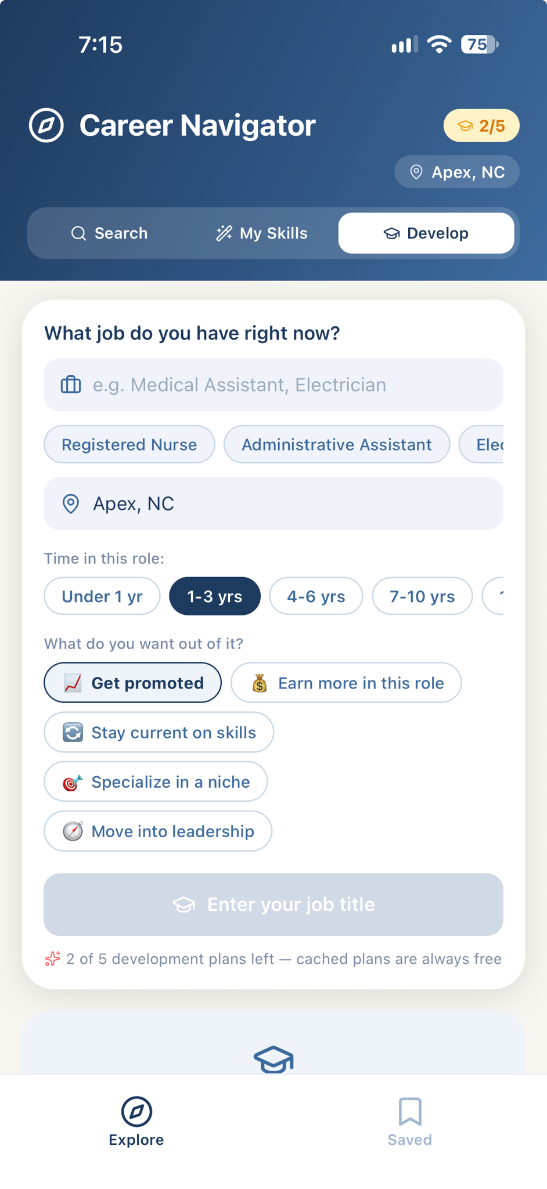Switch to the Search tab
Image resolution: width=547 pixels, height=1189 pixels.
109,233
